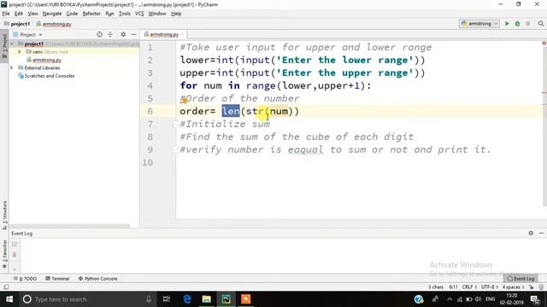Change the UTF-8 file encoding

point(490,287)
